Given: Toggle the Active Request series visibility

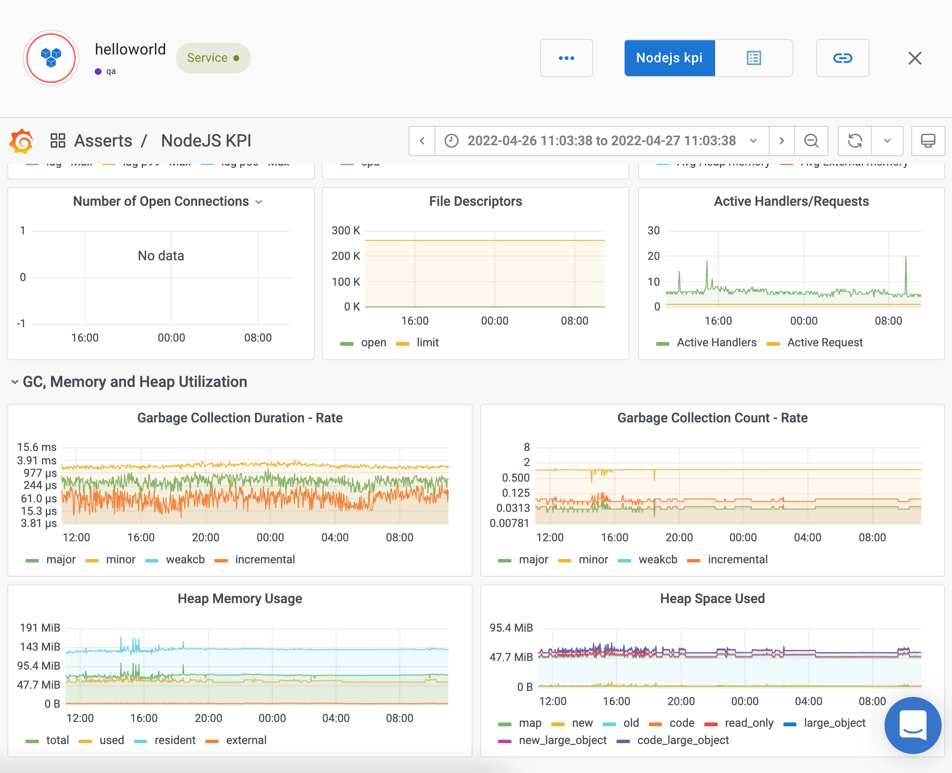Looking at the screenshot, I should (x=824, y=342).
